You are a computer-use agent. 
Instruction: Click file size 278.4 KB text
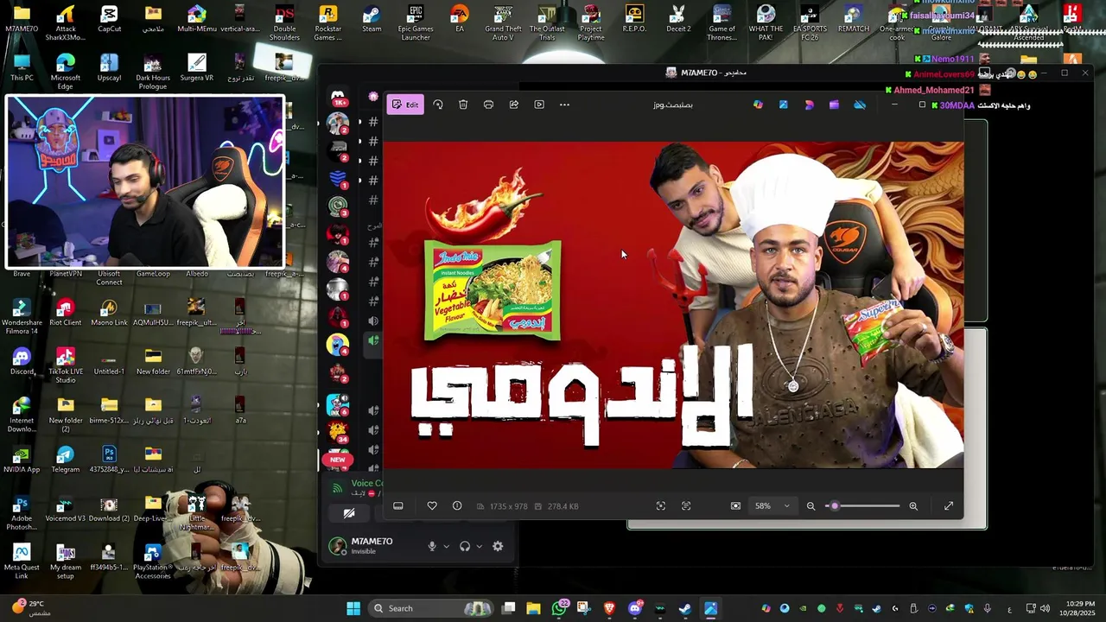click(x=563, y=506)
